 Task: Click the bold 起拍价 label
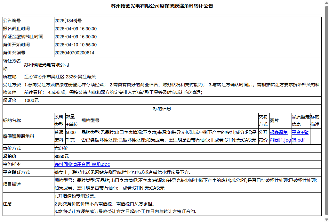click(x=10, y=156)
